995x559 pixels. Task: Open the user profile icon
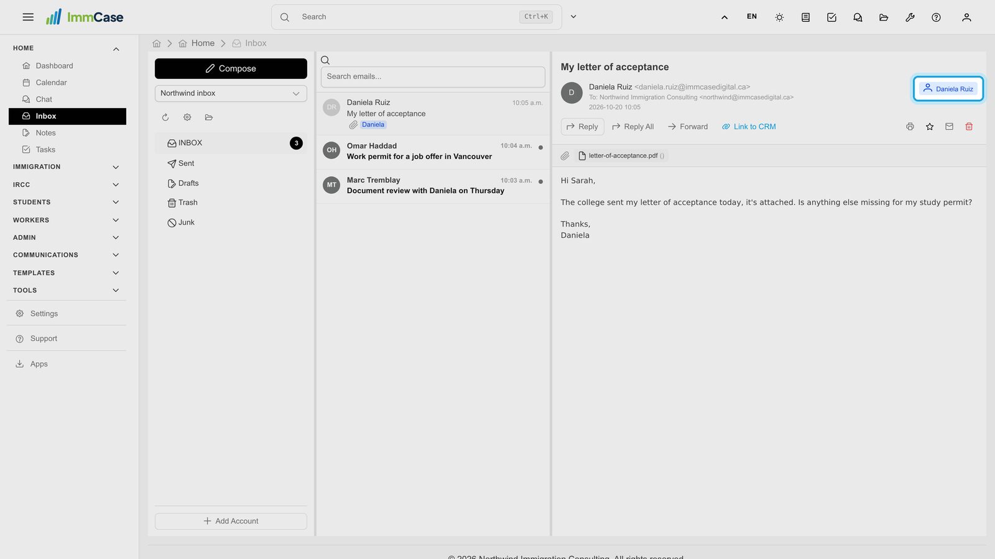(x=966, y=17)
